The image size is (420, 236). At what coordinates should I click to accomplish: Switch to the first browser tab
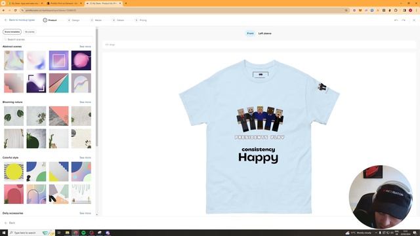coord(25,3)
